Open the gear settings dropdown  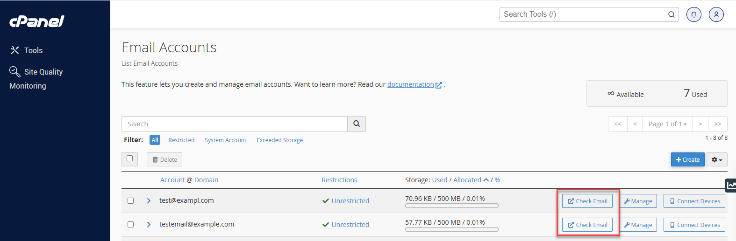click(717, 159)
